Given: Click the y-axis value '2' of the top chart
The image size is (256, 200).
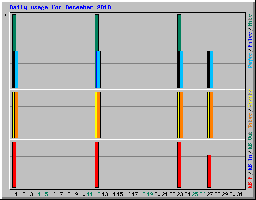Looking at the screenshot, I should click(x=7, y=15).
